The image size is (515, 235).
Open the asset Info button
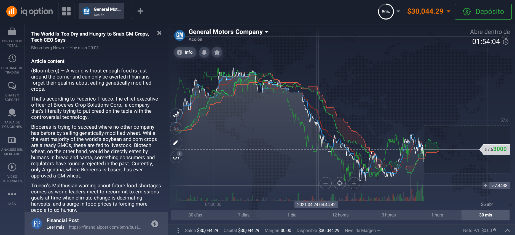click(x=185, y=52)
